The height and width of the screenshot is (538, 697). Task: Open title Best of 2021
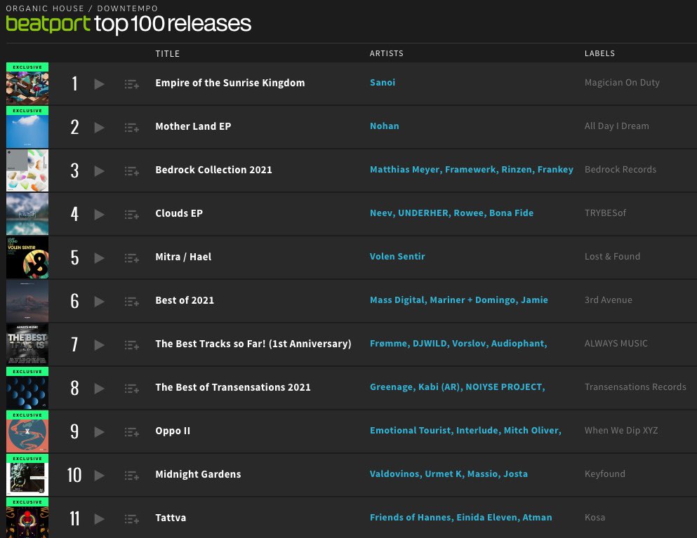tap(185, 301)
